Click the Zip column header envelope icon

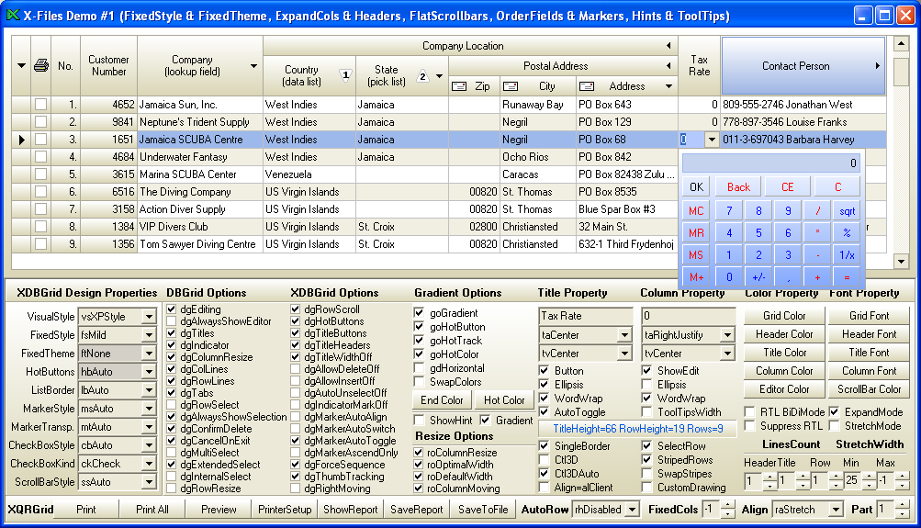[460, 86]
